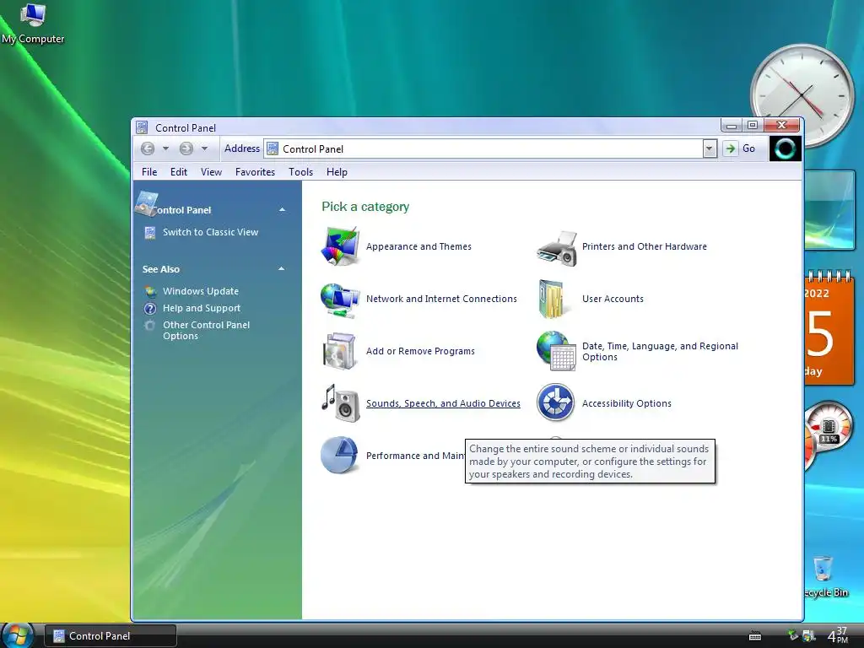Click the Help and Support question icon
864x648 pixels.
point(150,309)
